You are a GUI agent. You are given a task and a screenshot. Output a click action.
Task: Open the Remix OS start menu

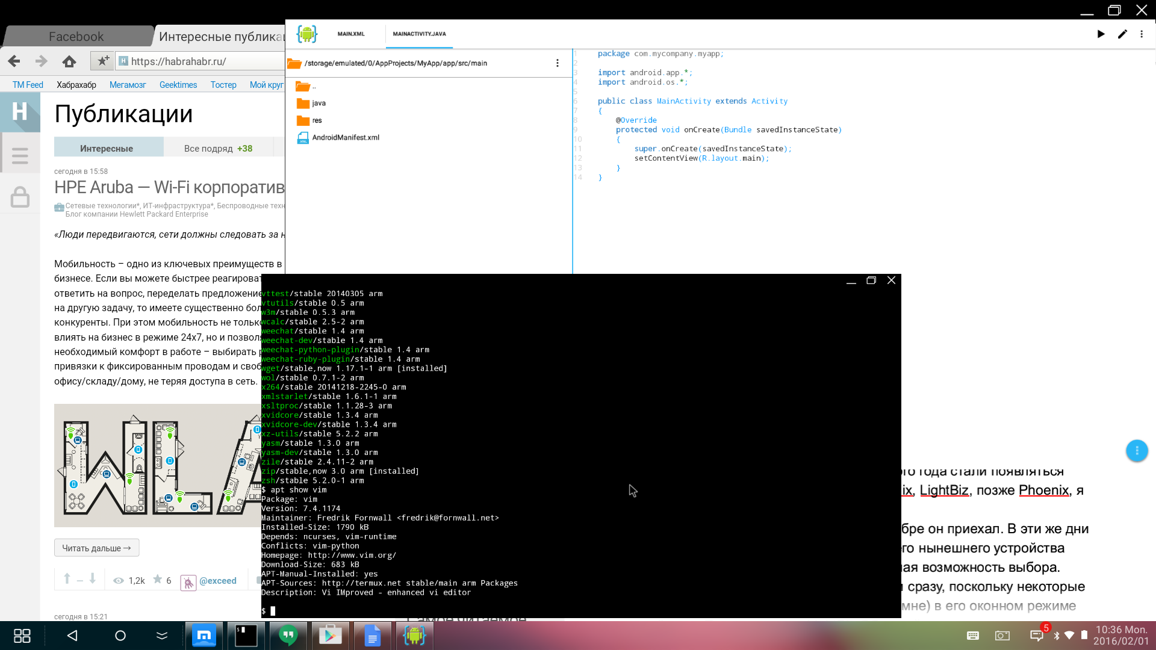[x=22, y=636]
